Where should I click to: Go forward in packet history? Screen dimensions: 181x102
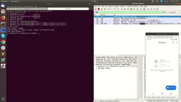pyautogui.click(x=128, y=9)
